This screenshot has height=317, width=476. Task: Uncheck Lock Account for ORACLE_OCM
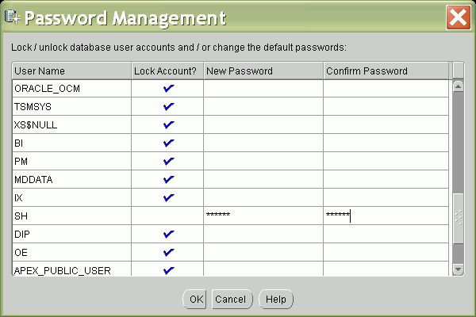pyautogui.click(x=167, y=89)
